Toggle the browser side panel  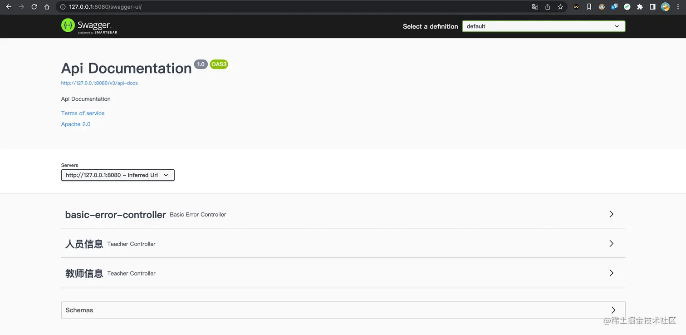coord(652,7)
